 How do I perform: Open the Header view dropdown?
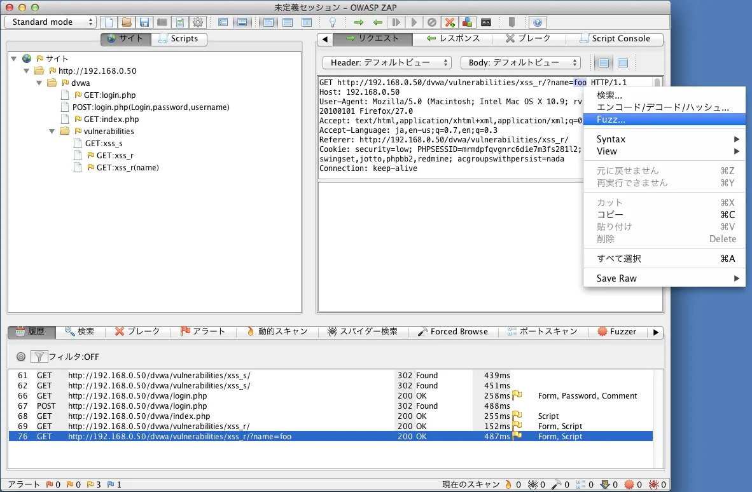pos(387,63)
